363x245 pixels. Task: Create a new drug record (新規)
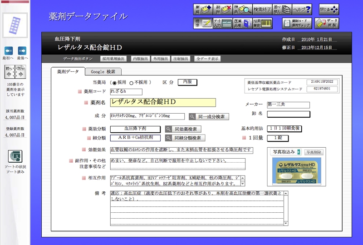[x=203, y=10]
